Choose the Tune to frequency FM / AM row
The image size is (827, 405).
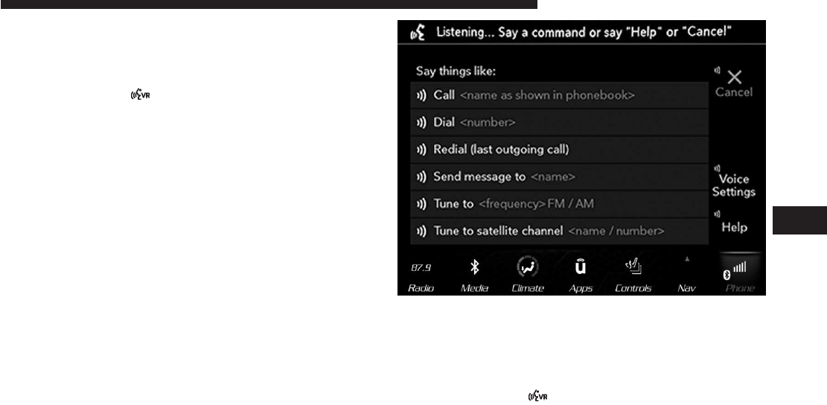(559, 204)
